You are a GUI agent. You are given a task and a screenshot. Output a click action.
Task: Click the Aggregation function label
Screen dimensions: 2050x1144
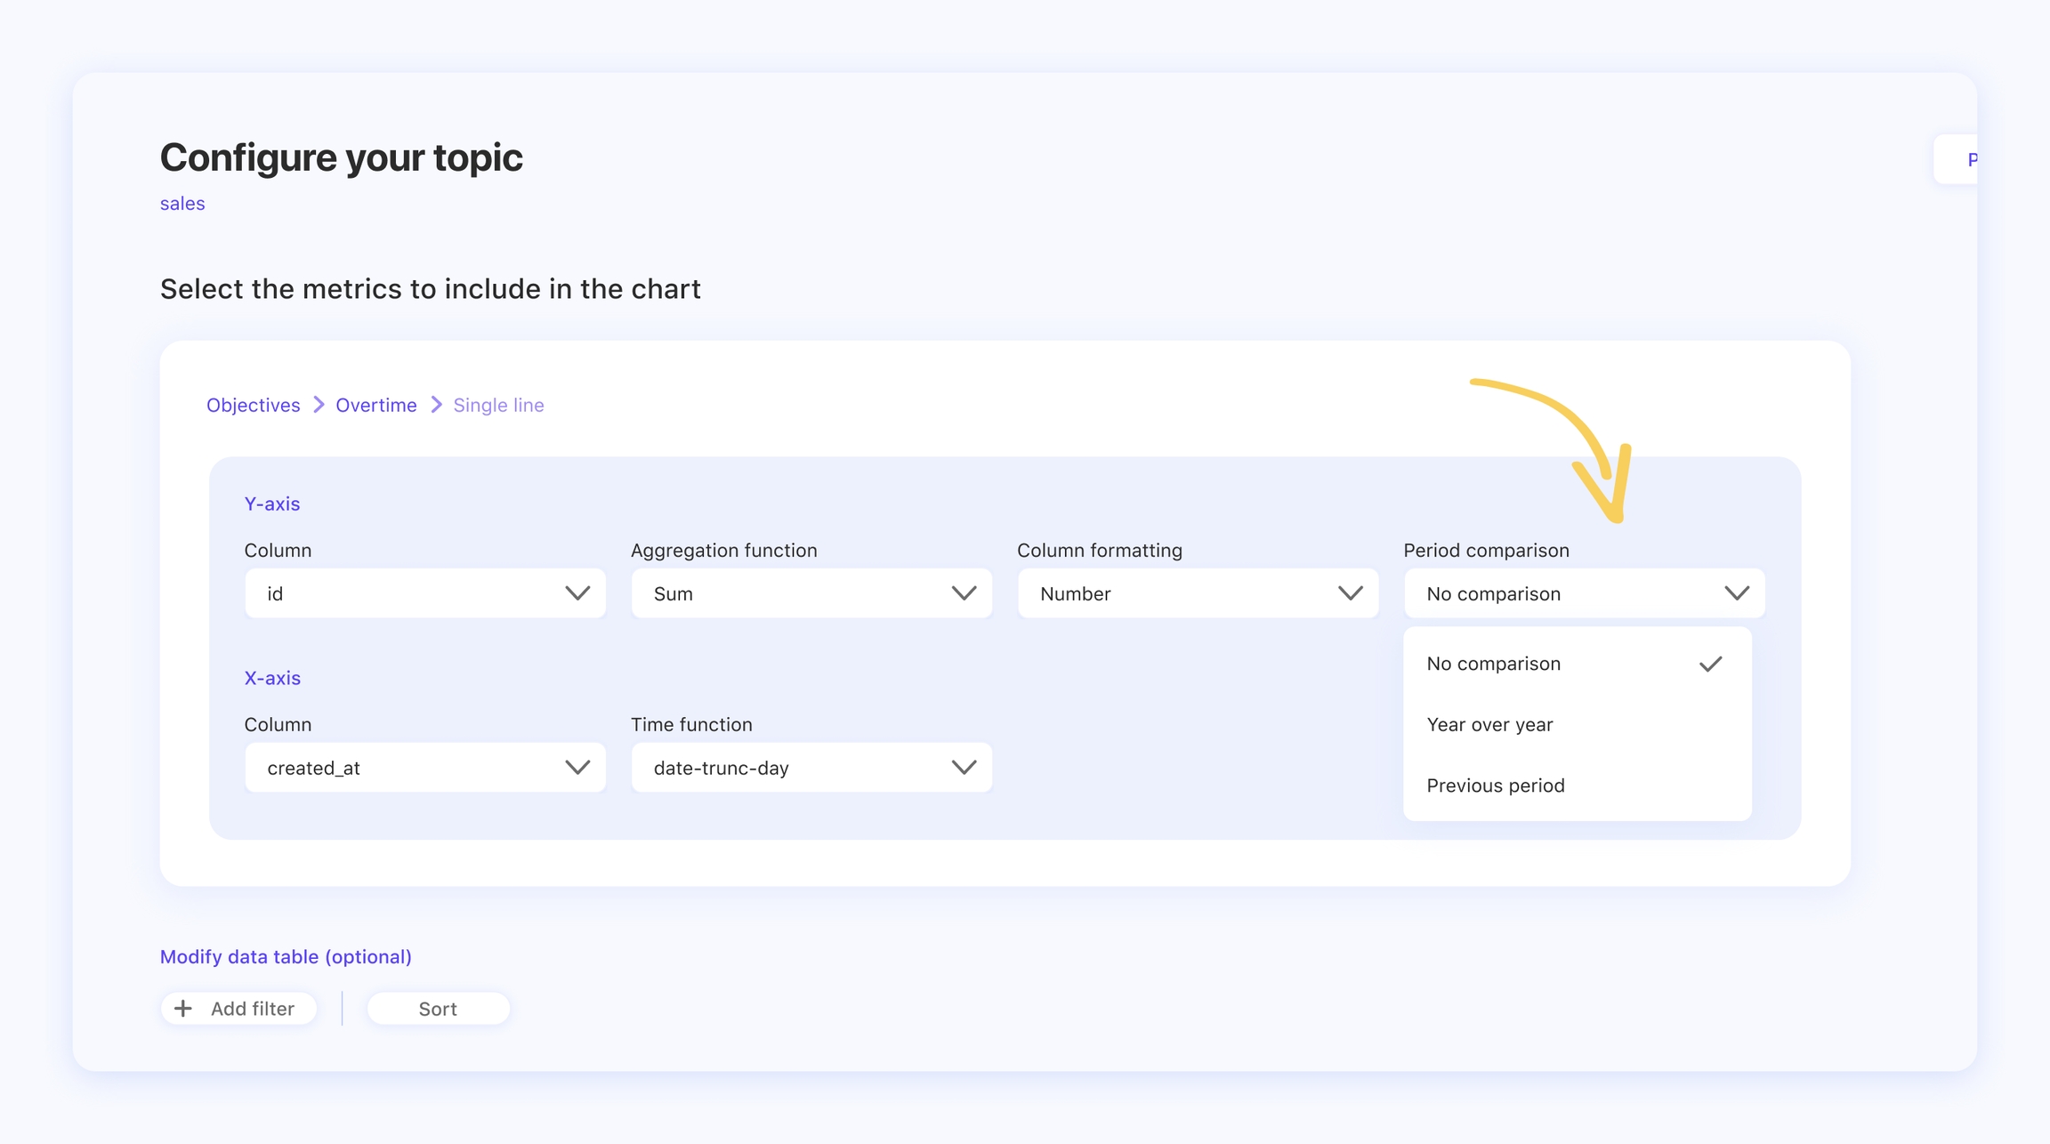click(x=723, y=551)
